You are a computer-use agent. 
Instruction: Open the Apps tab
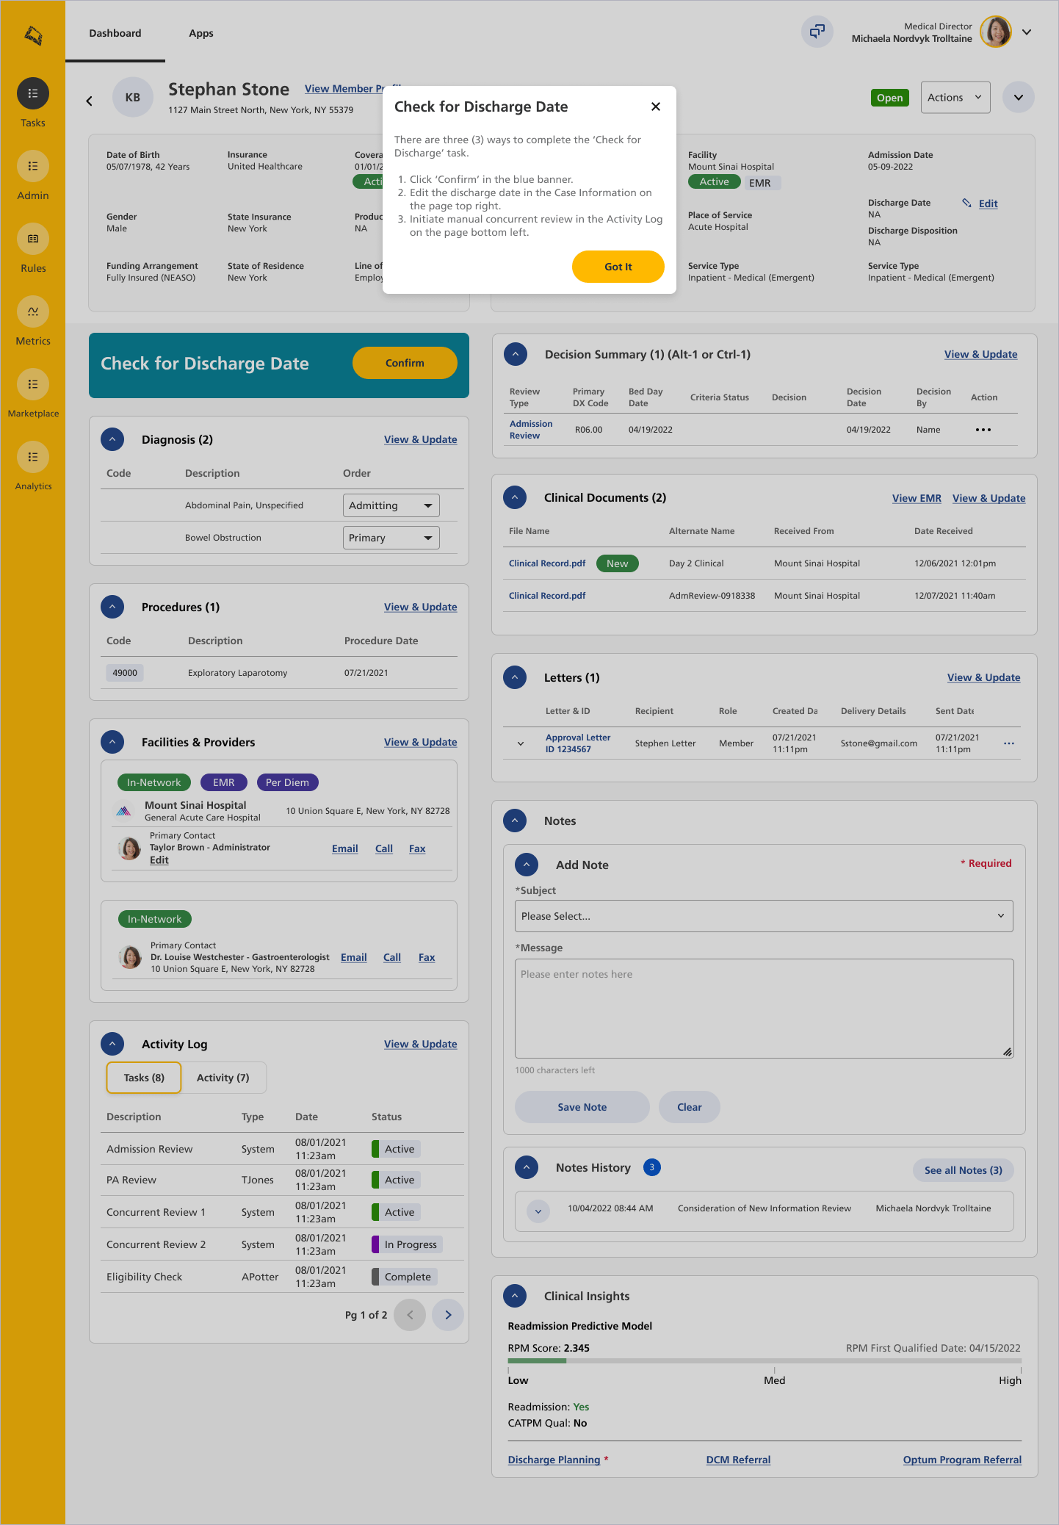pyautogui.click(x=200, y=33)
